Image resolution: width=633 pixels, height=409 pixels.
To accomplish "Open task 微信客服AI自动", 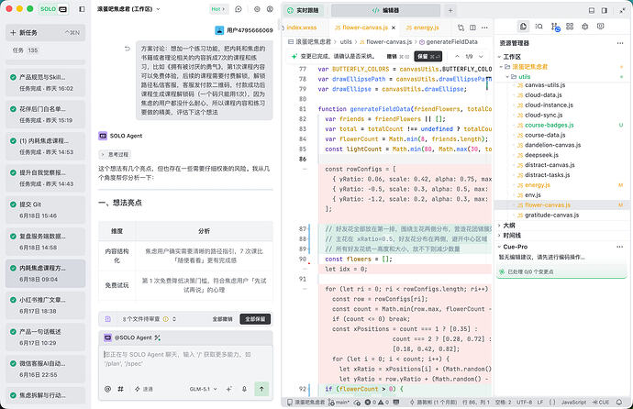I will (45, 369).
